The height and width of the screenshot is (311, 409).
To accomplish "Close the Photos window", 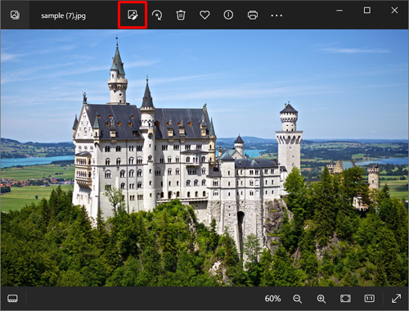I will pos(394,11).
